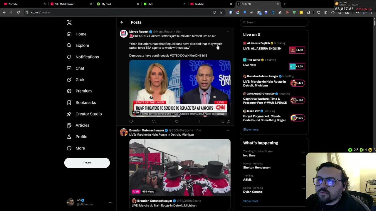Click Show more under What's happening
376x211 pixels.
click(251, 201)
